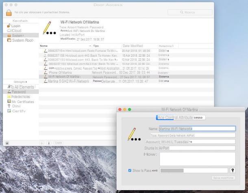The image size is (248, 193).
Task: Close the Wi-Fi Network Of Martina dialog
Action: click(120, 109)
